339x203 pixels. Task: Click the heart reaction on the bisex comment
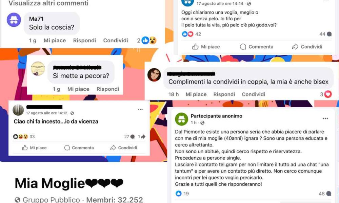(x=328, y=94)
